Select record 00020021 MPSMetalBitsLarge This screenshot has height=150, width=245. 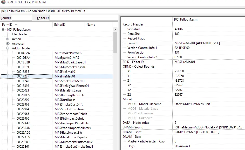point(57,90)
